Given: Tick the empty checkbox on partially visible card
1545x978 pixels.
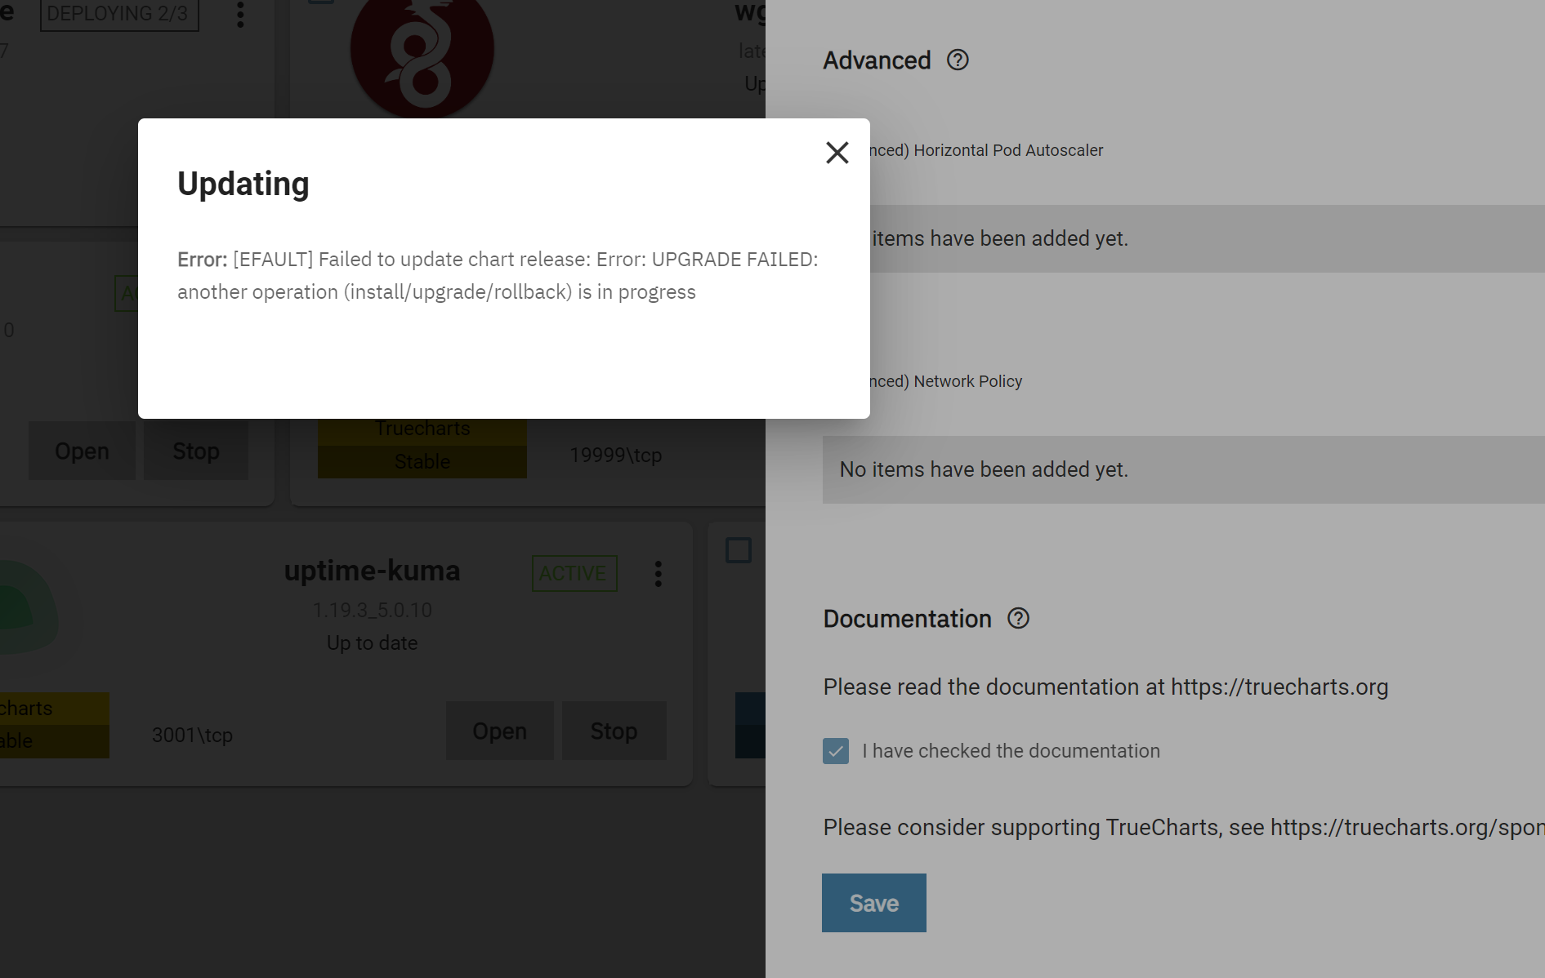Looking at the screenshot, I should pyautogui.click(x=739, y=550).
